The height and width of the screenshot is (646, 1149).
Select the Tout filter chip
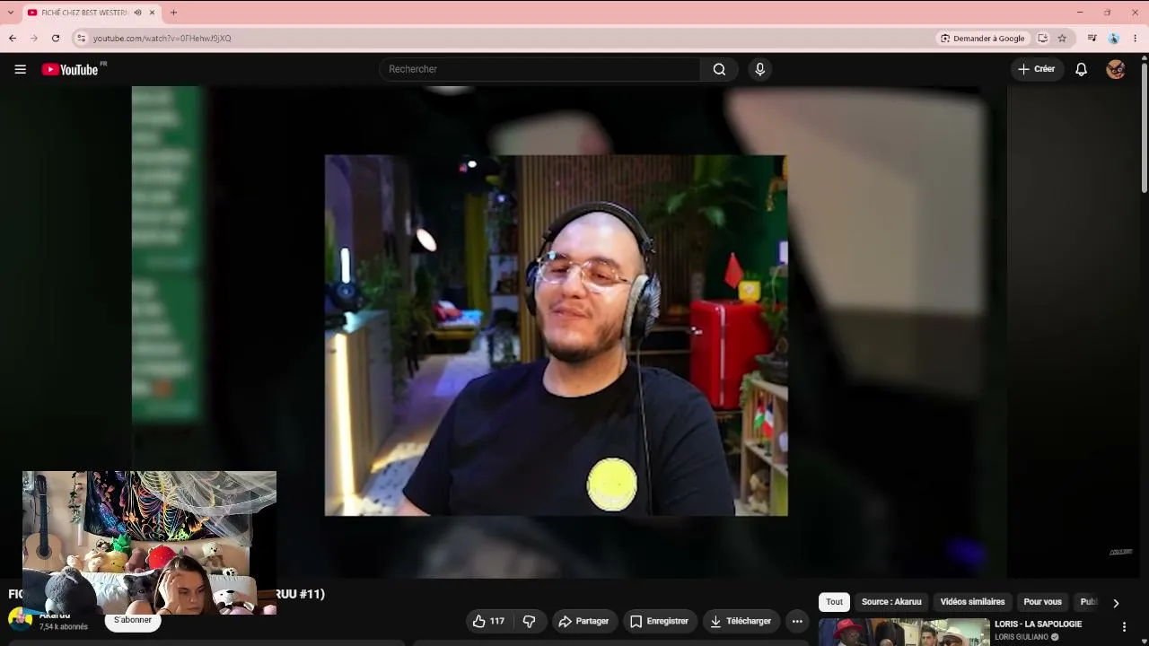click(834, 602)
